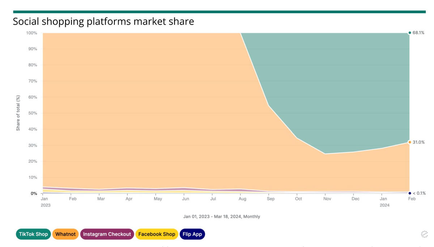Click the 50% y-axis tick label
The width and height of the screenshot is (434, 247).
tap(32, 113)
